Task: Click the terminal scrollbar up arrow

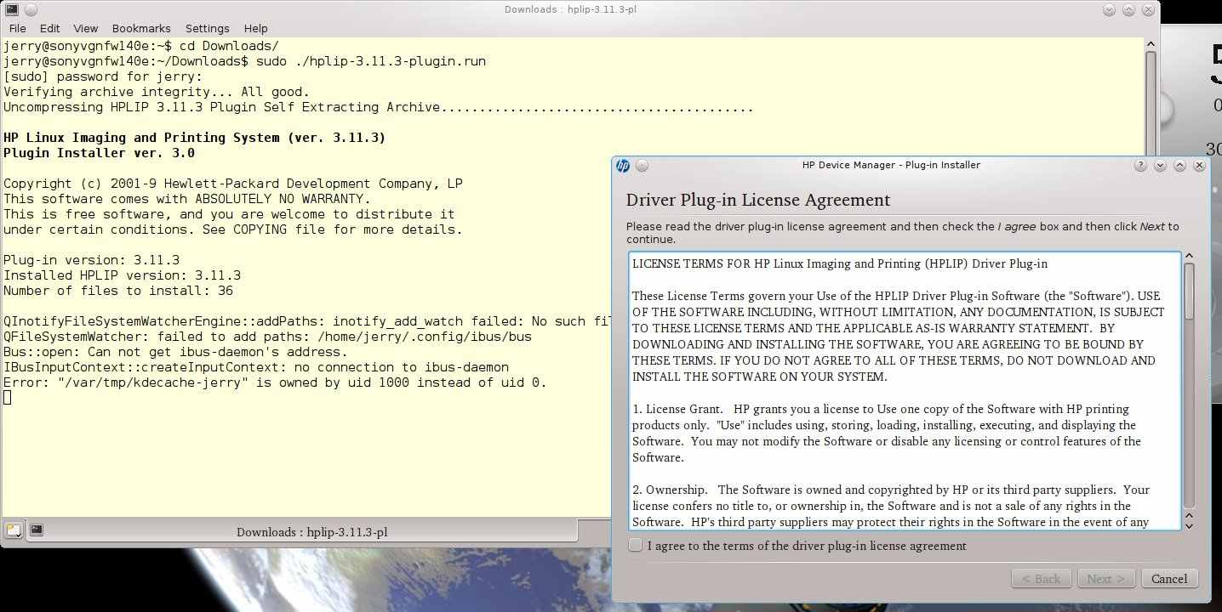Action: (1151, 45)
